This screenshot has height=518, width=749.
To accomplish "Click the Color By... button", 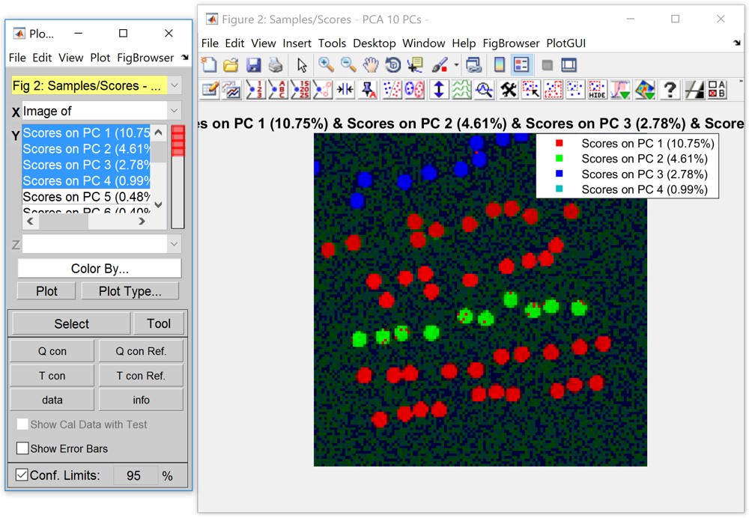I will pyautogui.click(x=100, y=269).
